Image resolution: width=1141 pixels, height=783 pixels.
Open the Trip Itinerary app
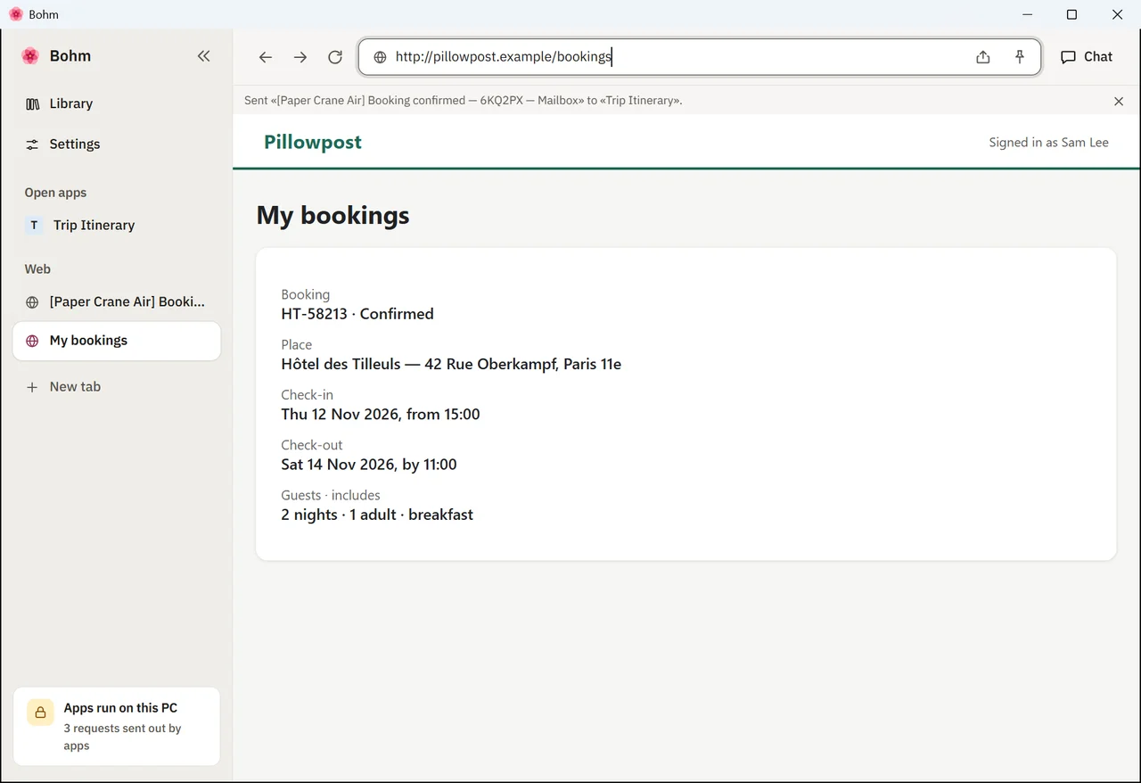click(x=117, y=225)
